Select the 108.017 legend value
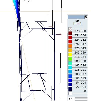The height and width of the screenshot is (101, 91). (80, 74)
